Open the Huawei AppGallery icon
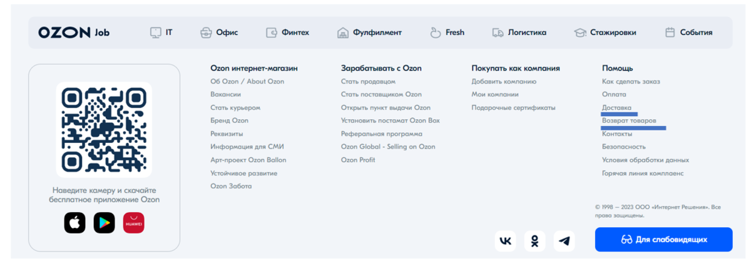This screenshot has width=751, height=264. [134, 223]
